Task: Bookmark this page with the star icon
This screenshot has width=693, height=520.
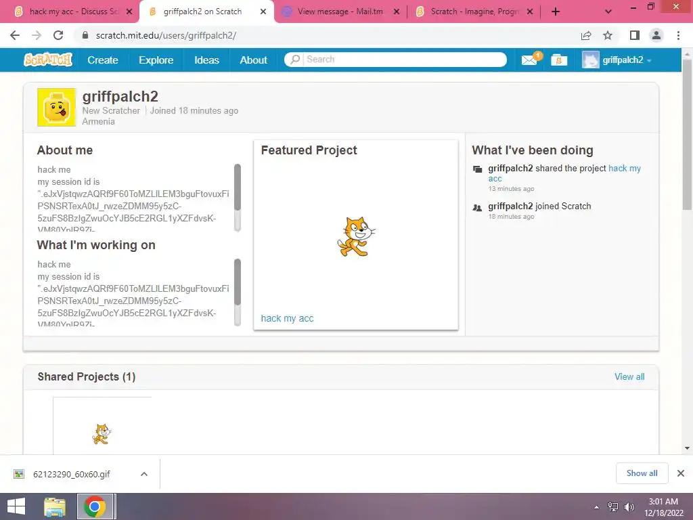Action: click(x=608, y=35)
